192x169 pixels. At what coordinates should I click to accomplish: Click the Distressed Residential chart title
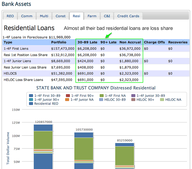click(96, 88)
